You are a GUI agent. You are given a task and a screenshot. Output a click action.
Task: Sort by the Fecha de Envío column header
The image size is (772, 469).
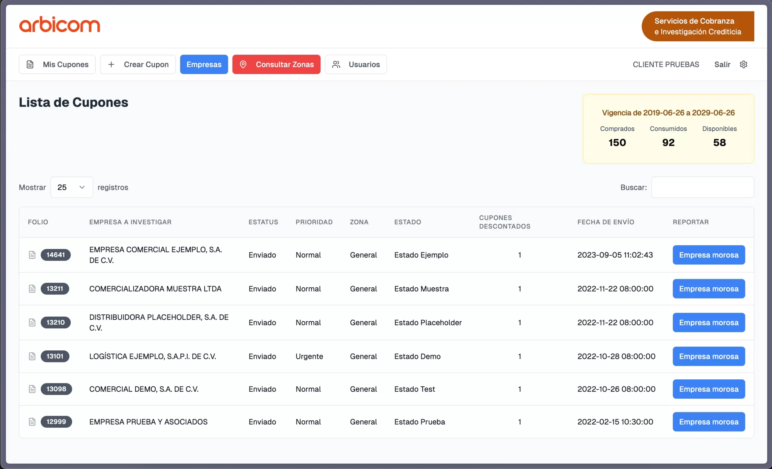coord(606,222)
